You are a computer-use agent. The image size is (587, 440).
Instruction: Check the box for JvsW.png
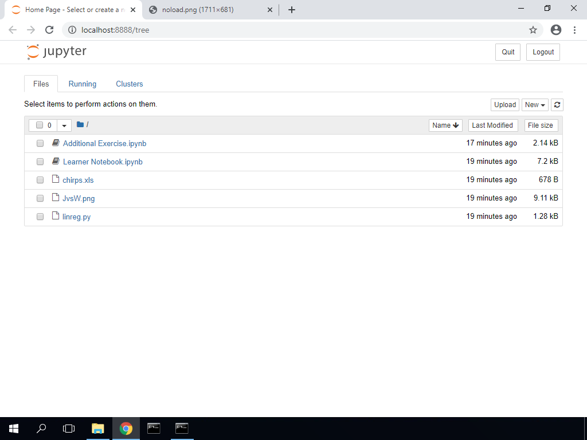coord(40,198)
